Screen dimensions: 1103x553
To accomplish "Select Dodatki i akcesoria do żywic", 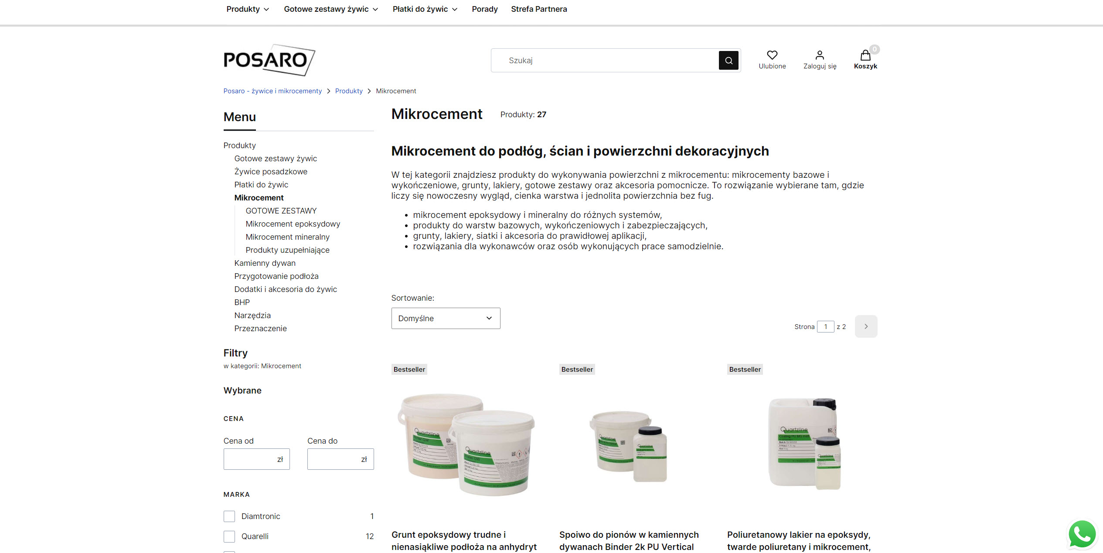I will click(x=286, y=289).
